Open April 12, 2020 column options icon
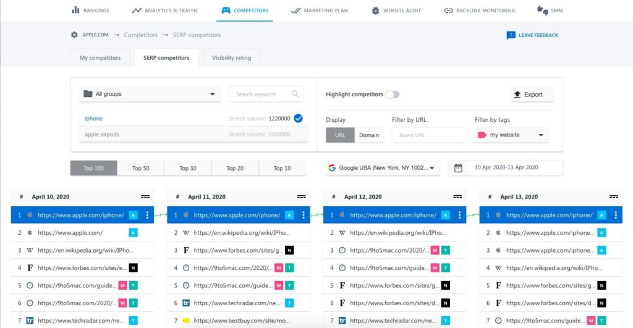Screen dimensions: 633x328 point(457,197)
